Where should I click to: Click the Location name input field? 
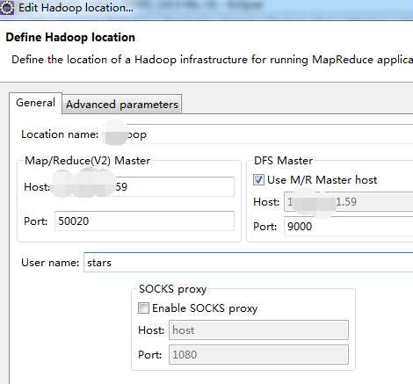(x=257, y=134)
